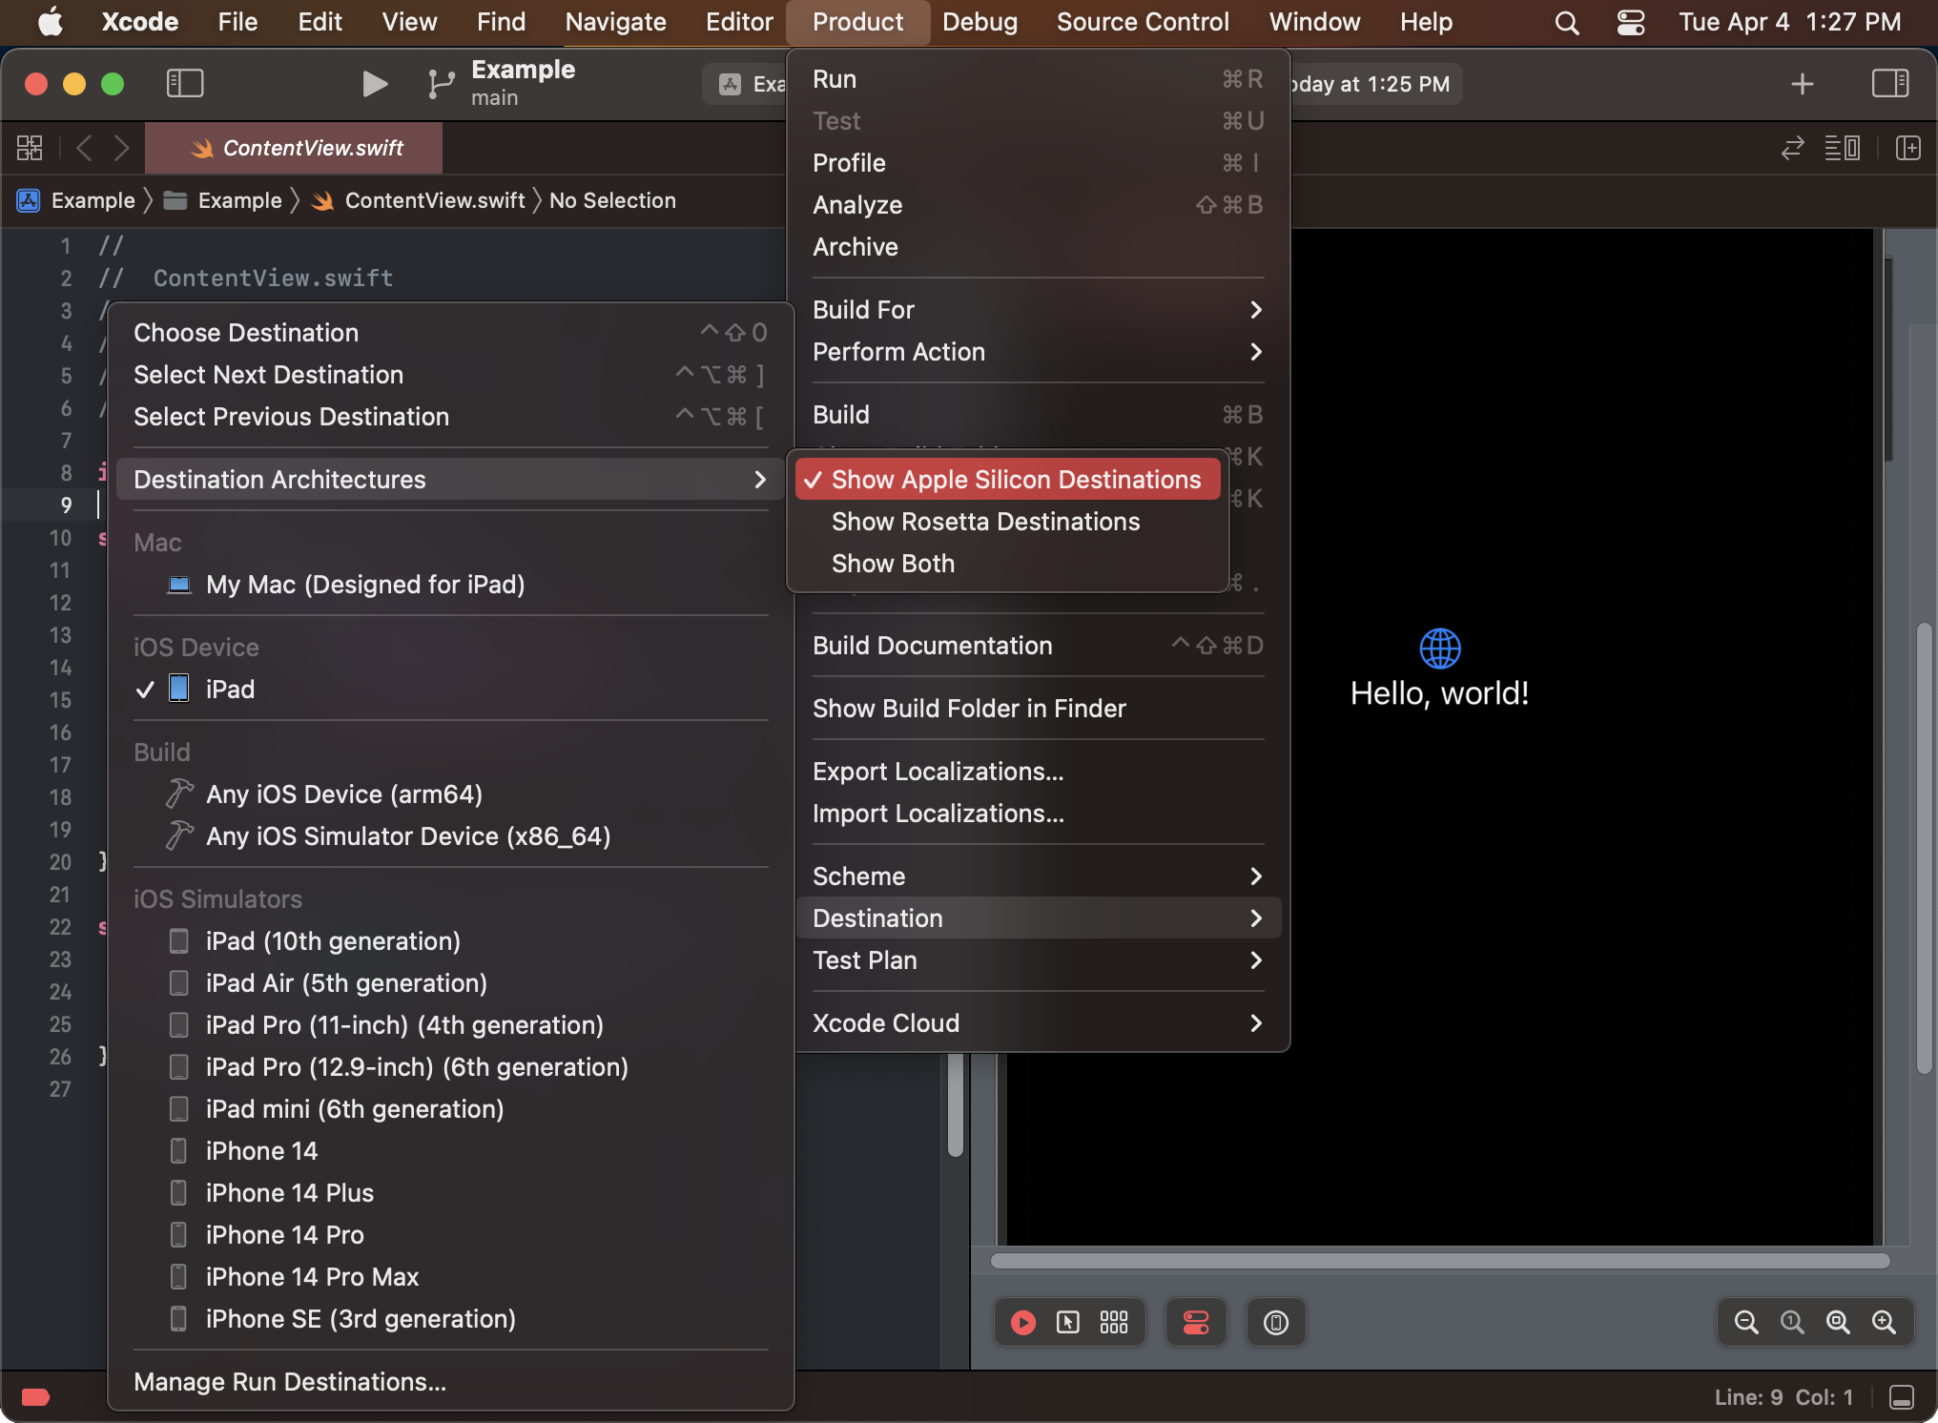This screenshot has height=1423, width=1938.
Task: Click the source control branch icon
Action: (x=441, y=84)
